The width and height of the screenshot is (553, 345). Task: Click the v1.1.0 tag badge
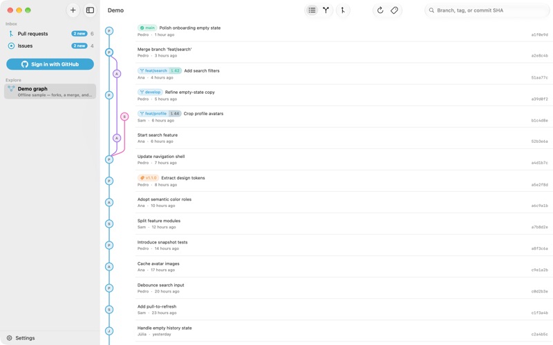(148, 178)
